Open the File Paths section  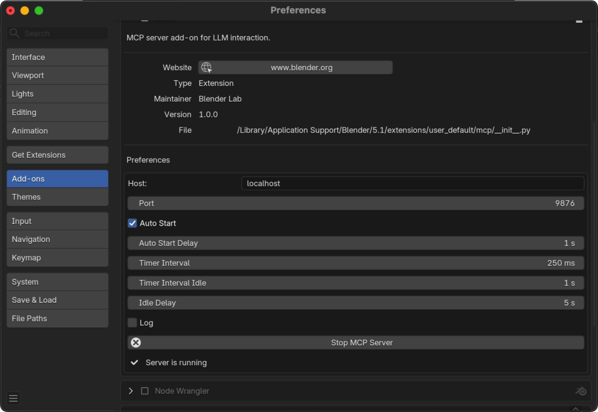click(x=58, y=318)
